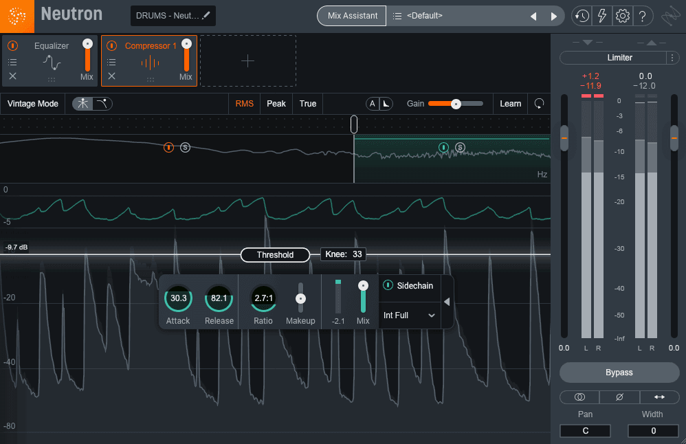Adjust the Gain slider

(x=456, y=104)
